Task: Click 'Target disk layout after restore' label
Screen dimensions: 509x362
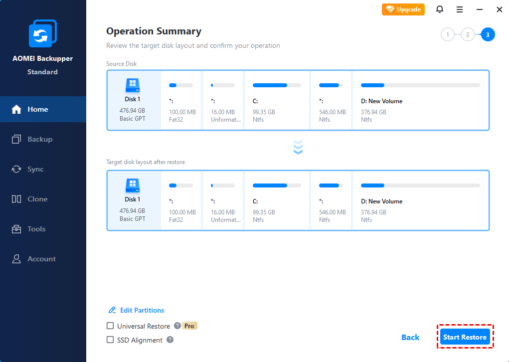Action: (146, 162)
